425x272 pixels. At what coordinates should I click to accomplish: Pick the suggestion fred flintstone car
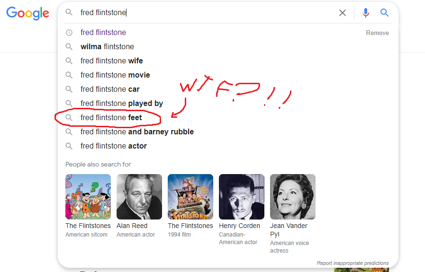coord(110,89)
